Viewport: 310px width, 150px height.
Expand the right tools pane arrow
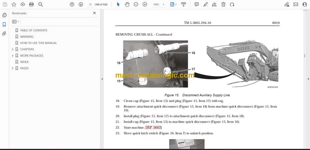click(308, 79)
